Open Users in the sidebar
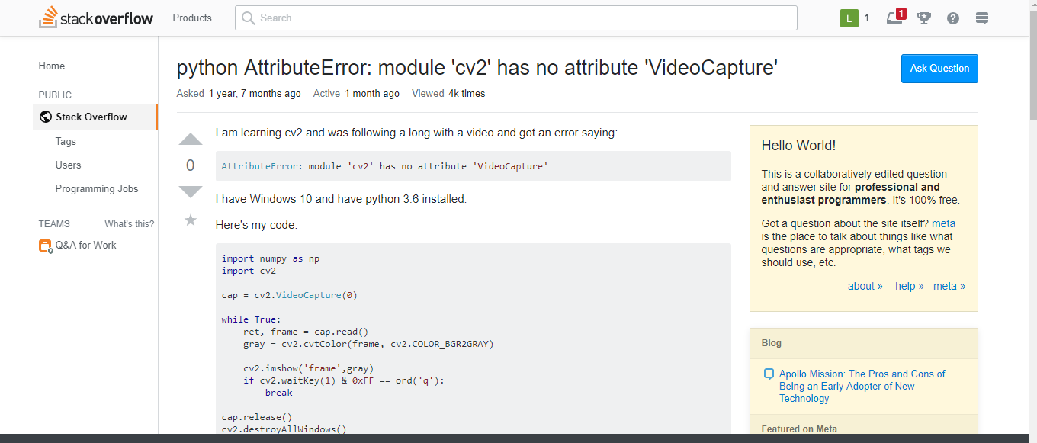This screenshot has height=443, width=1037. 68,165
